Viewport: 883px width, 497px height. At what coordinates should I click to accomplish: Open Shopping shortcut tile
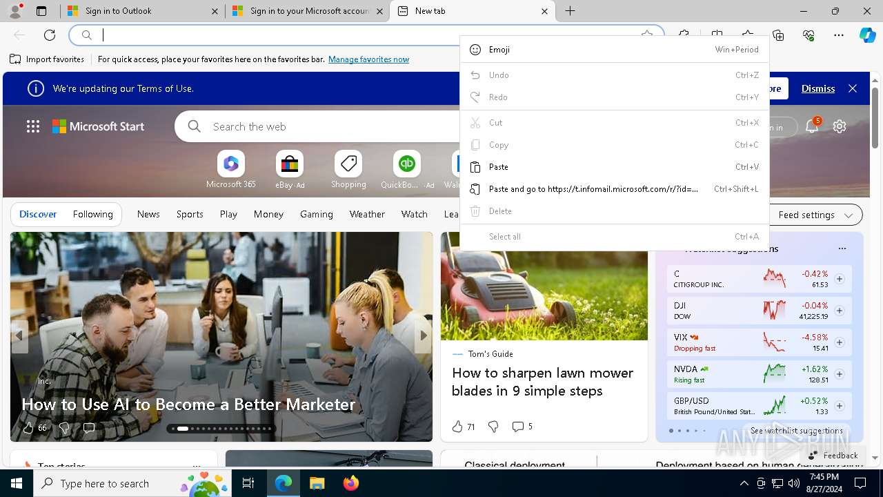click(348, 170)
